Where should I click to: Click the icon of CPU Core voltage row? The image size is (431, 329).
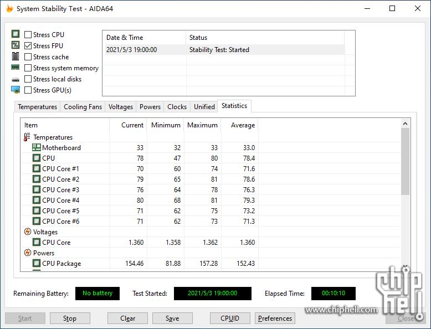(x=36, y=243)
